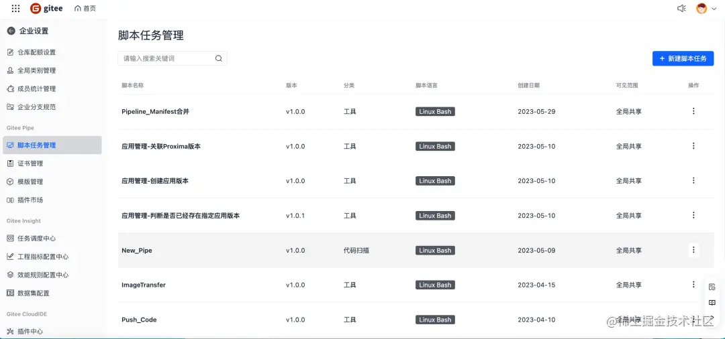Click the 企业分支规范 folder icon
The height and width of the screenshot is (339, 725).
10,107
